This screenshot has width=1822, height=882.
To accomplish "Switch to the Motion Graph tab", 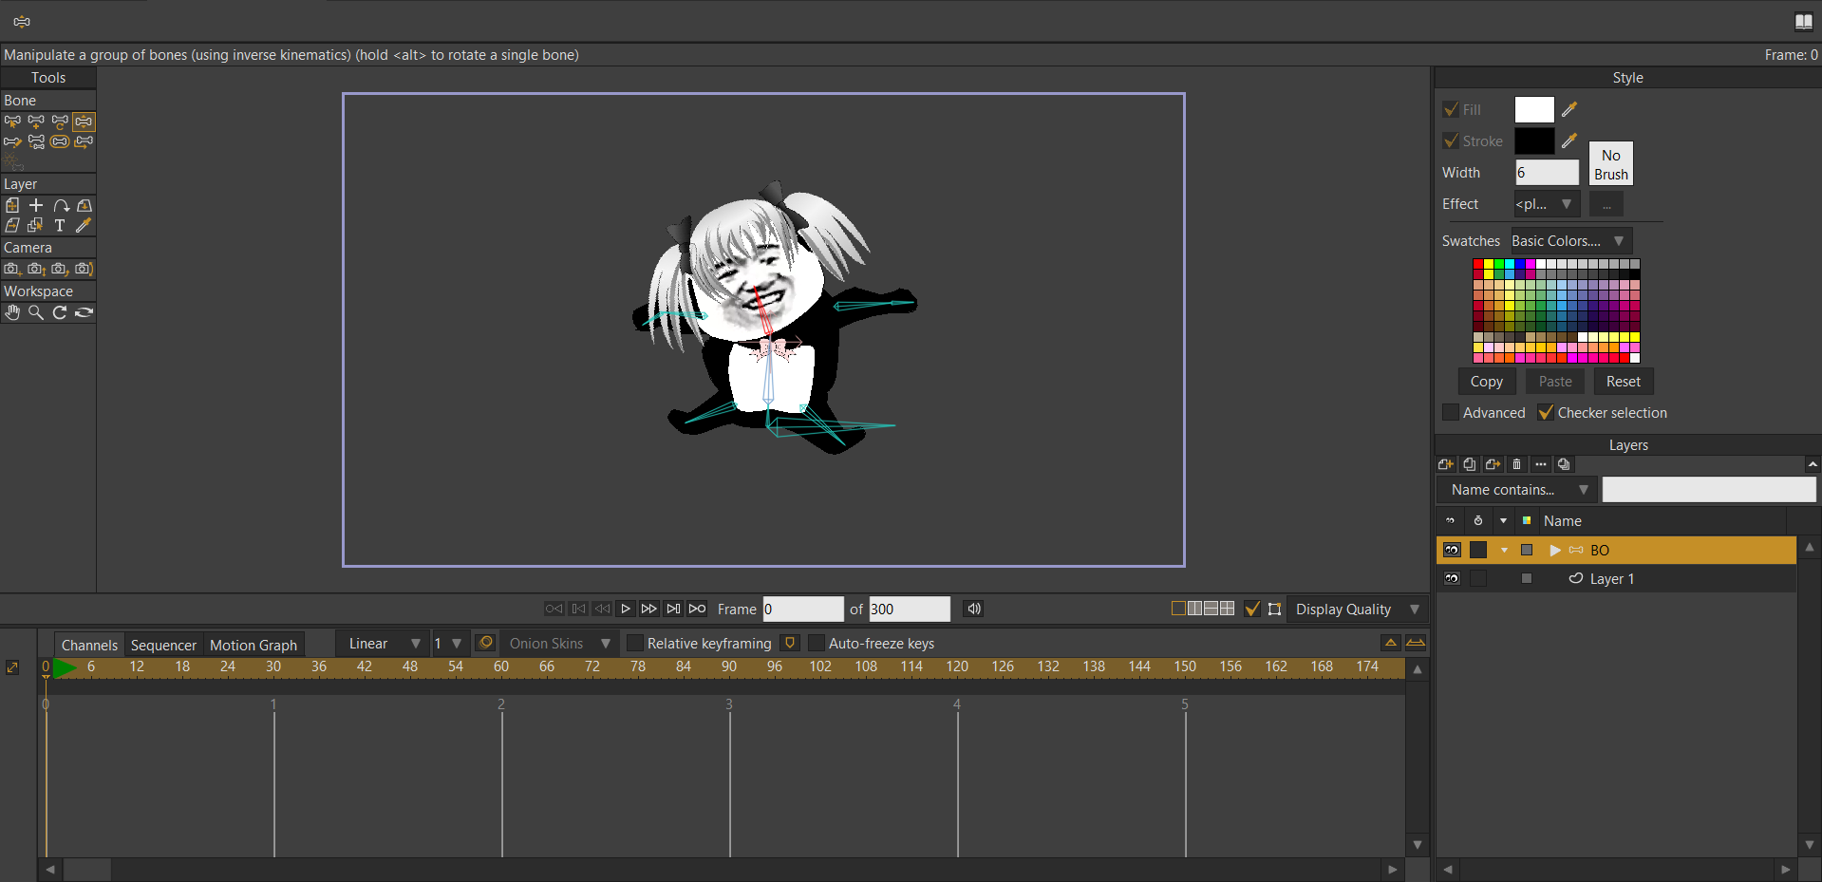I will [x=253, y=645].
